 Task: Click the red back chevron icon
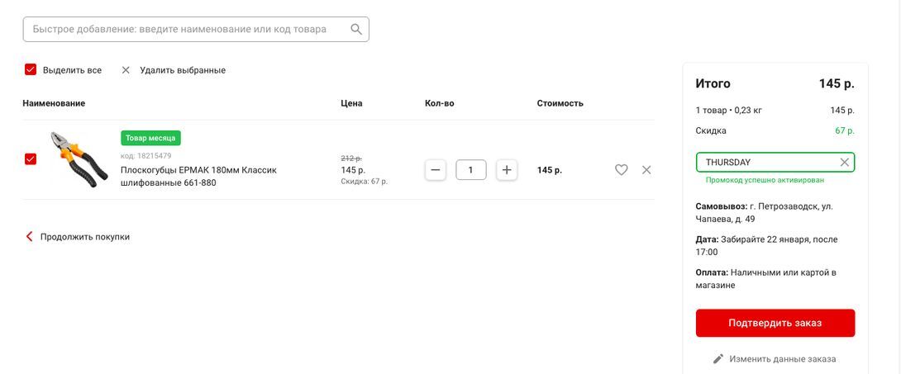[30, 237]
